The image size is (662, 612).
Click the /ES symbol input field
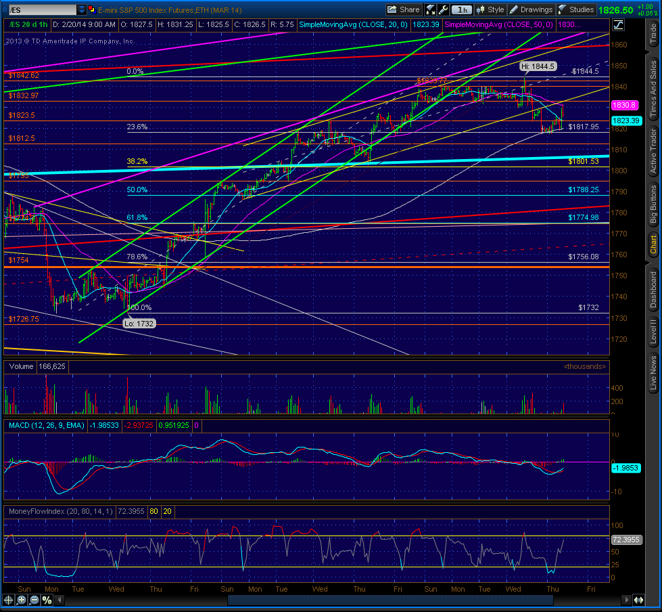pyautogui.click(x=42, y=9)
